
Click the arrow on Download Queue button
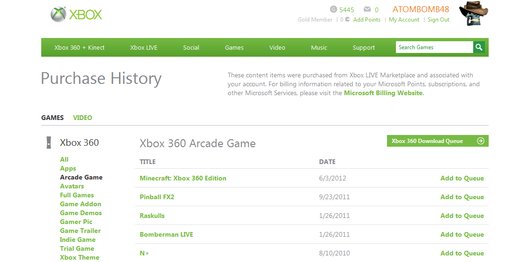(x=480, y=141)
